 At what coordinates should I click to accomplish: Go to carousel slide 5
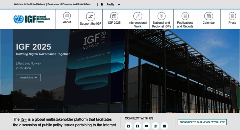100,107
